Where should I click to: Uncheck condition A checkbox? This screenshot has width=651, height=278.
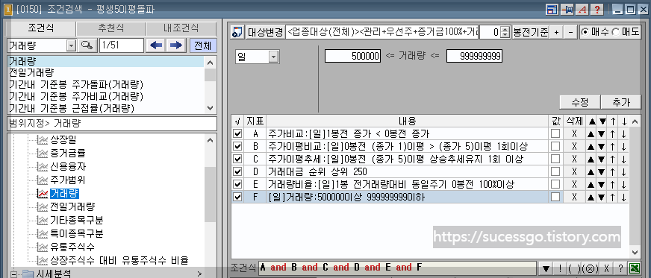(237, 134)
